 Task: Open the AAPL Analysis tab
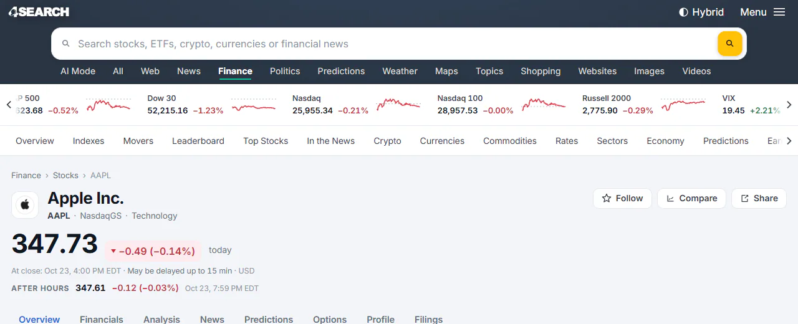pos(161,319)
